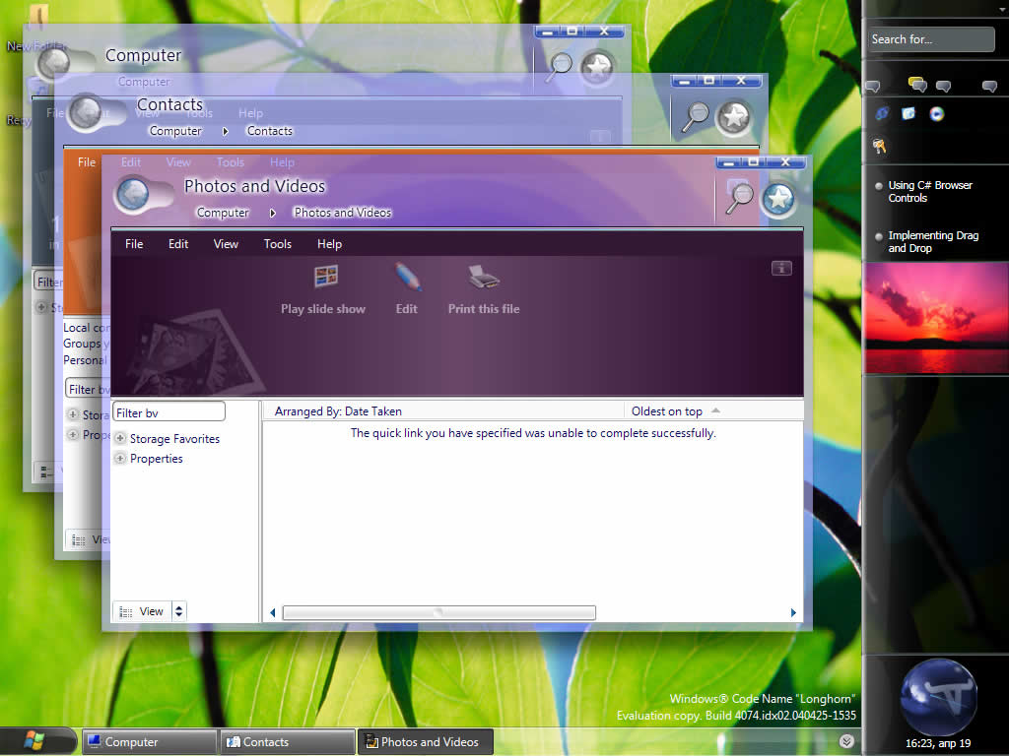
Task: Open the info pane button in Photos and Videos
Action: pyautogui.click(x=781, y=268)
